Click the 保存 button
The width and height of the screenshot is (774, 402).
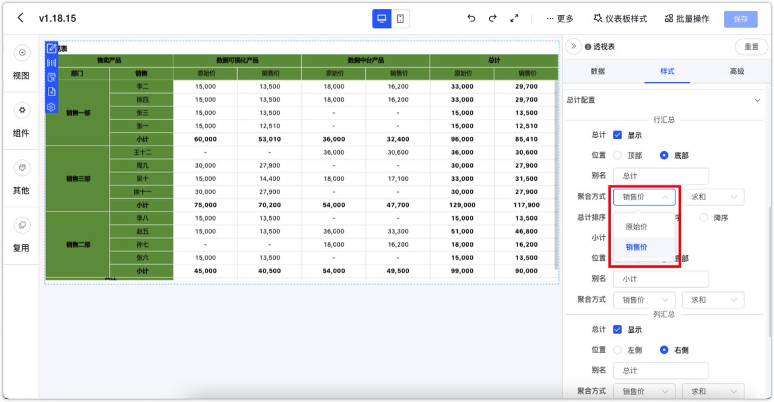click(x=741, y=19)
